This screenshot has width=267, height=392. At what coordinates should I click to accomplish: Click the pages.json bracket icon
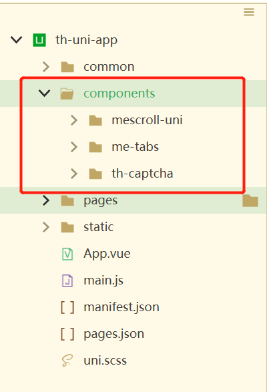(x=67, y=334)
